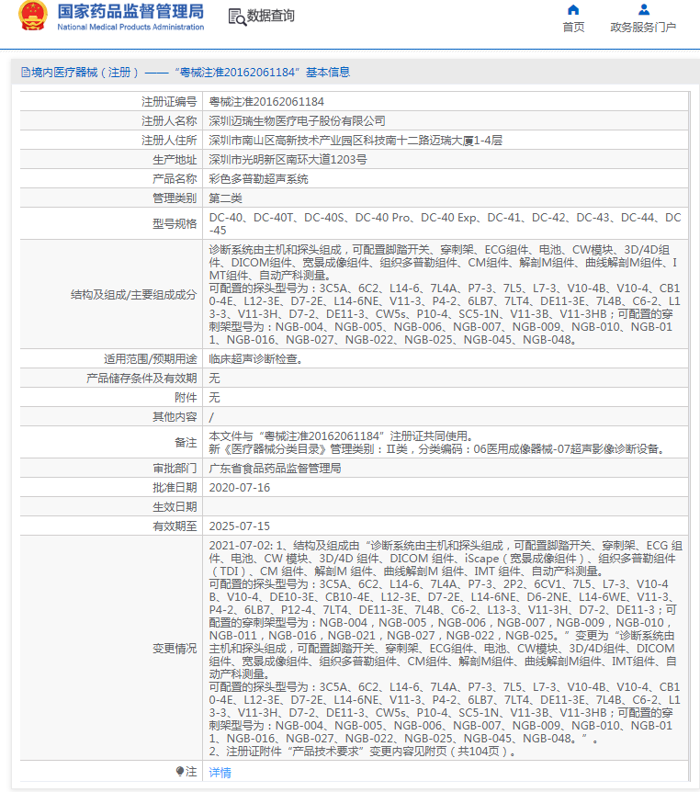
Task: Click the 结构及组成/主要组成成分 row label
Action: [134, 295]
